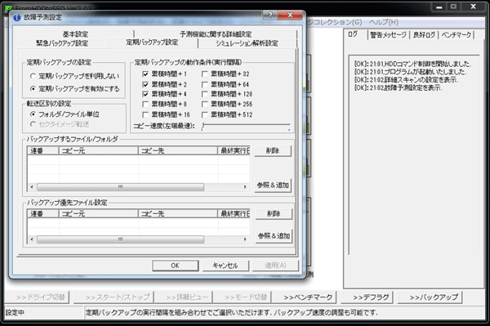Image resolution: width=490 pixels, height=326 pixels.
Task: Open the 警告メッセージ tab in main window
Action: point(388,35)
